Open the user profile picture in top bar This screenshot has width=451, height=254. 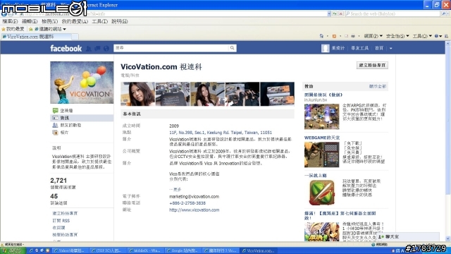coord(325,48)
